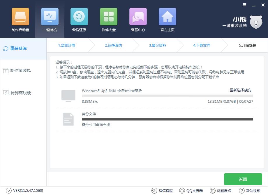The image size is (268, 195).
Task: Open the 备份还原 backup restore tool
Action: click(x=79, y=19)
